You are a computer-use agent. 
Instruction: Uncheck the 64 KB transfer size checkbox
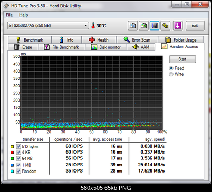tap(18, 158)
